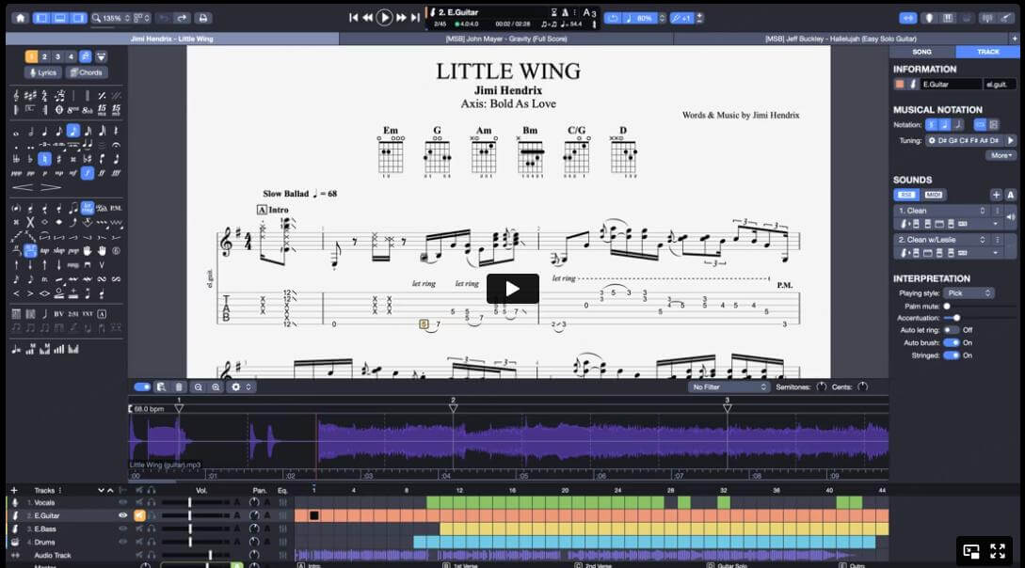The width and height of the screenshot is (1025, 568).
Task: Open the zoom level dropdown at 135%
Action: (111, 18)
